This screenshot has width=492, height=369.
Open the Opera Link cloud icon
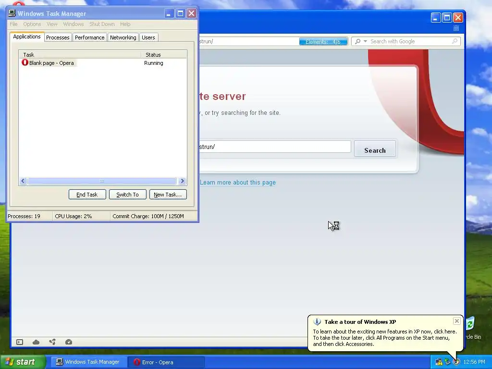pos(36,342)
